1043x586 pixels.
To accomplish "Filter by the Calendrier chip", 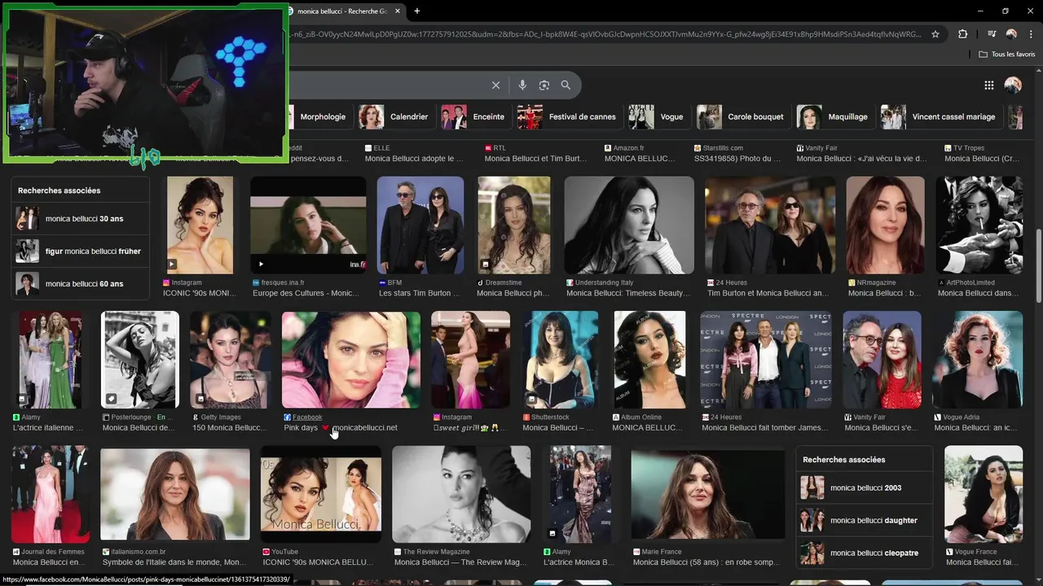I will (x=394, y=116).
